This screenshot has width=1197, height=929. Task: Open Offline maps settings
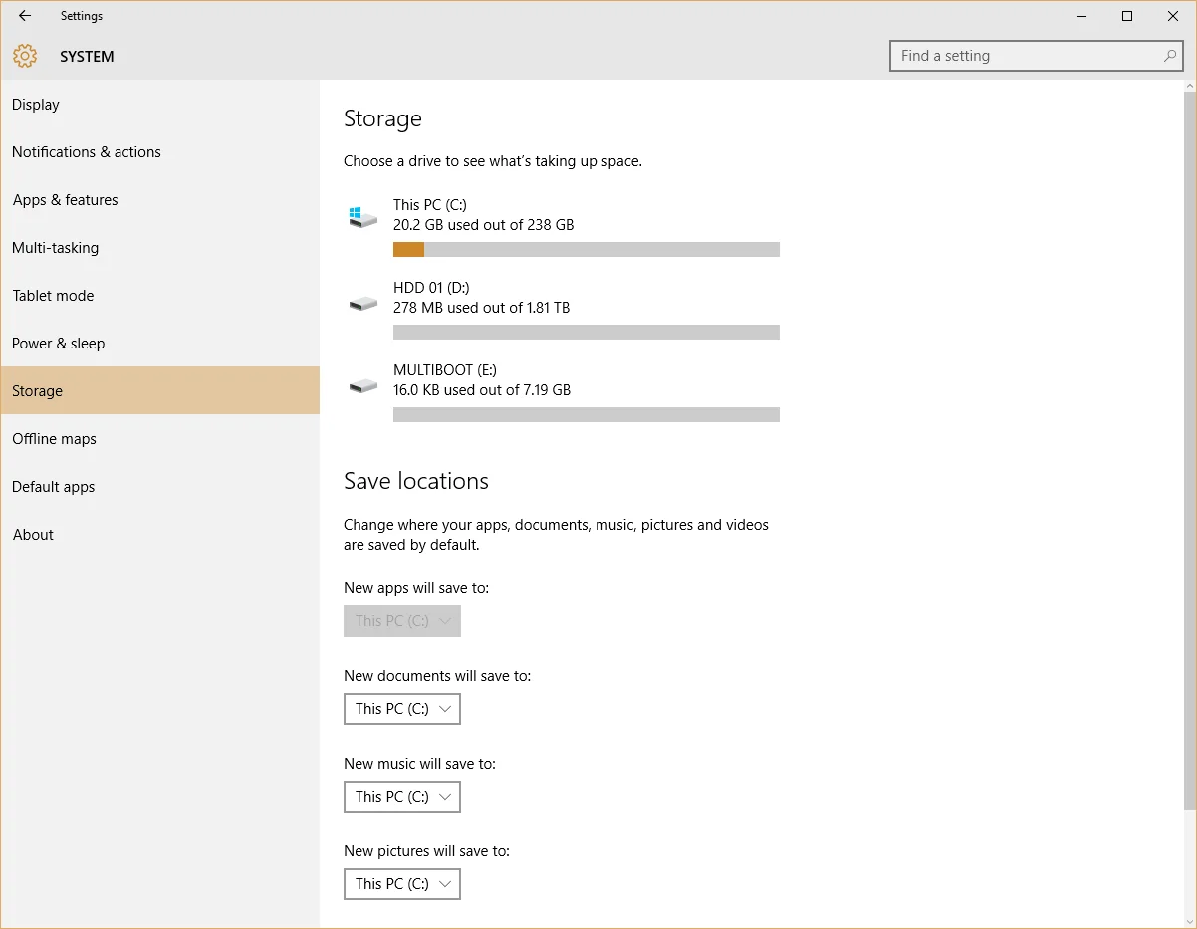pos(159,439)
